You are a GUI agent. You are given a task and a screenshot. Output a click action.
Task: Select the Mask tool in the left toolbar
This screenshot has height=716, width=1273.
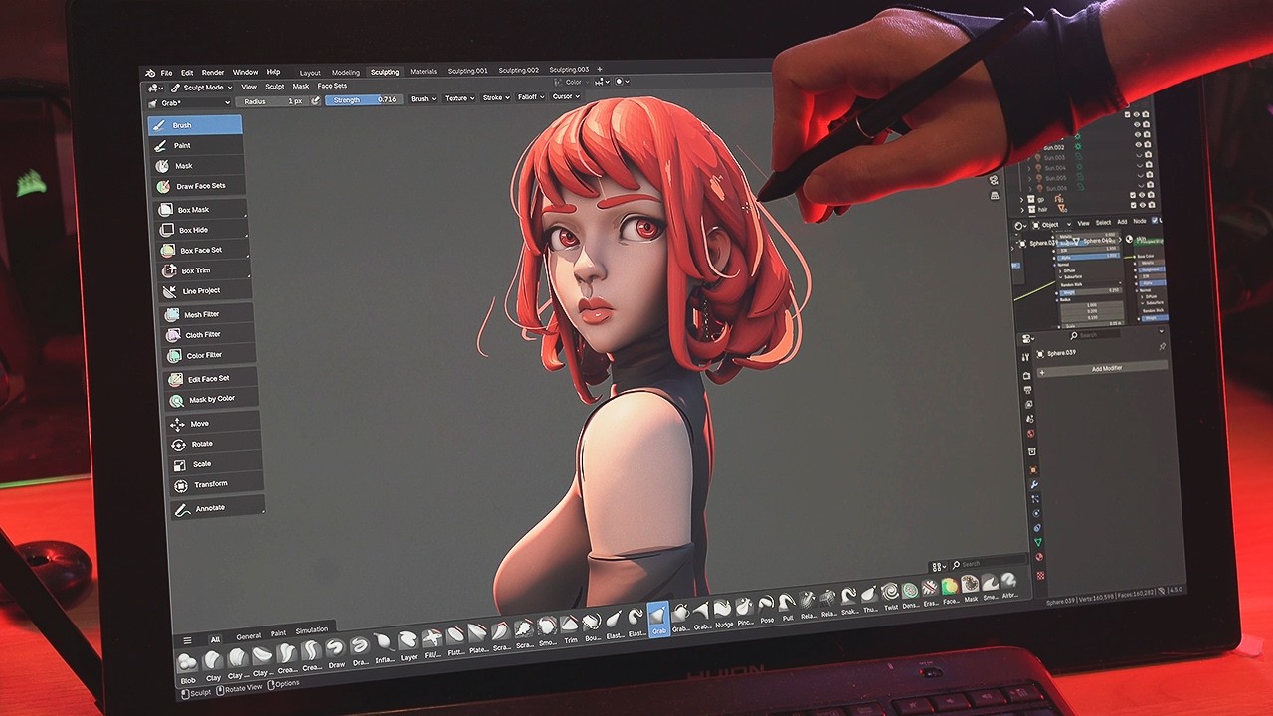[197, 166]
